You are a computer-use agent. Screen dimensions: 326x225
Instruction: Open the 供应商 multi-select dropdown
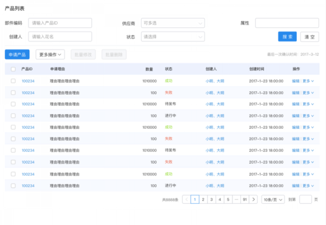point(173,23)
